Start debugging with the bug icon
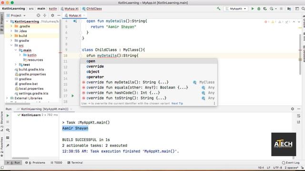The width and height of the screenshot is (305, 171). point(259,9)
